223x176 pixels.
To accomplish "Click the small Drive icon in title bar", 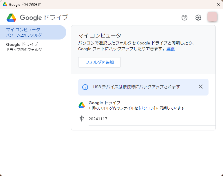I will coord(5,4).
